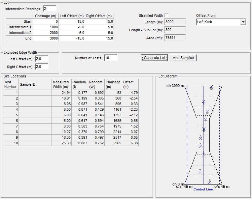This screenshot has height=199, width=252.
Task: Click the Length (m) field showing 3000
Action: 175,22
